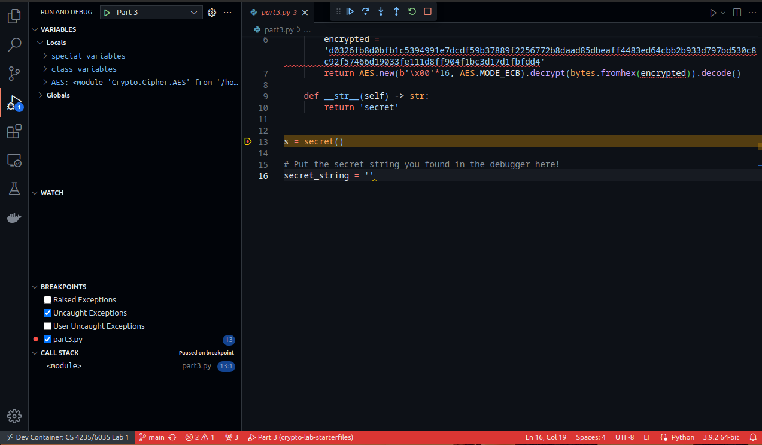Open the Search view in activity bar
The width and height of the screenshot is (762, 445).
[x=14, y=45]
